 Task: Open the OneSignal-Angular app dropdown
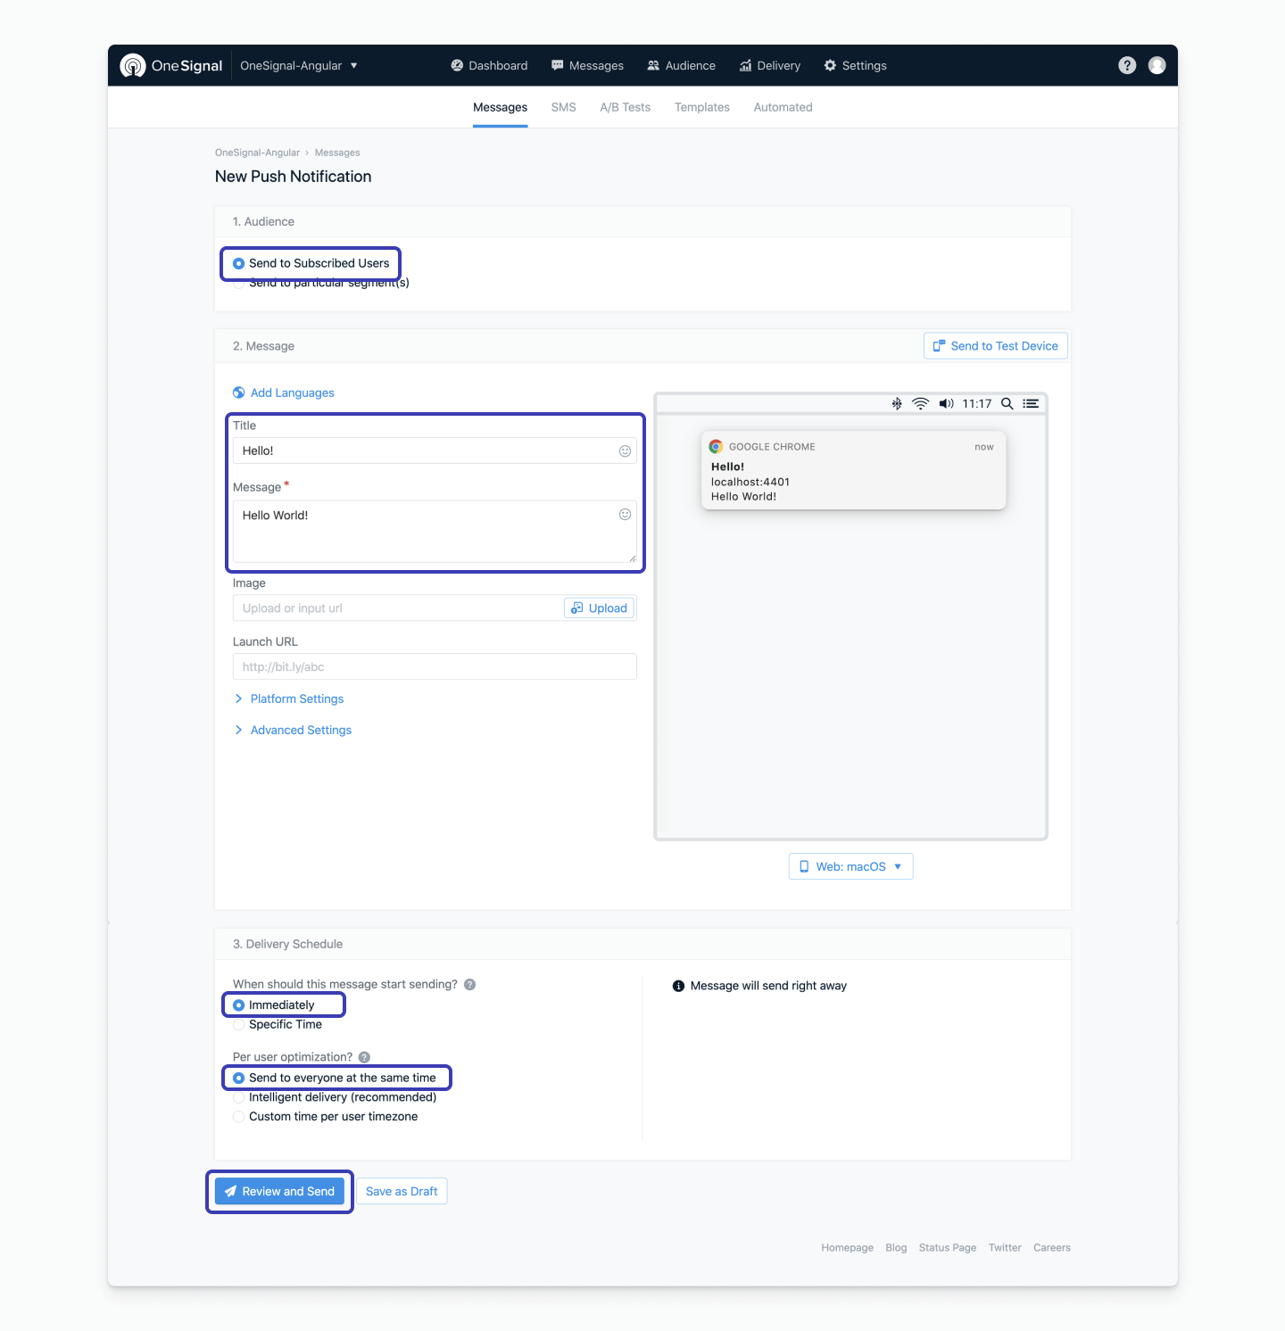coord(299,65)
